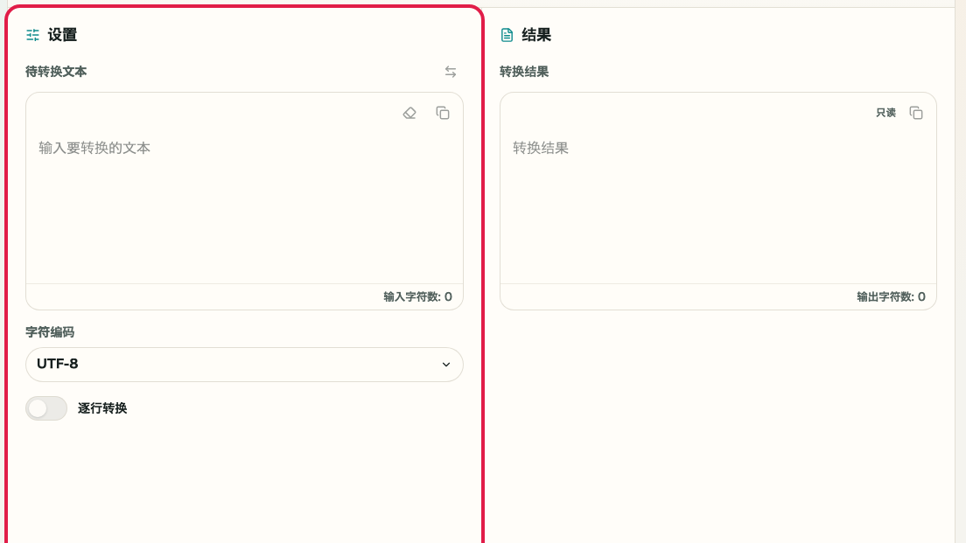Toggle the 逐行转换 switch
Screen dimensions: 966x543
pos(46,408)
